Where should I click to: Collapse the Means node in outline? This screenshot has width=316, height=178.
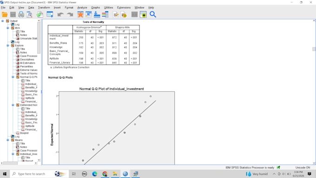tap(8, 140)
